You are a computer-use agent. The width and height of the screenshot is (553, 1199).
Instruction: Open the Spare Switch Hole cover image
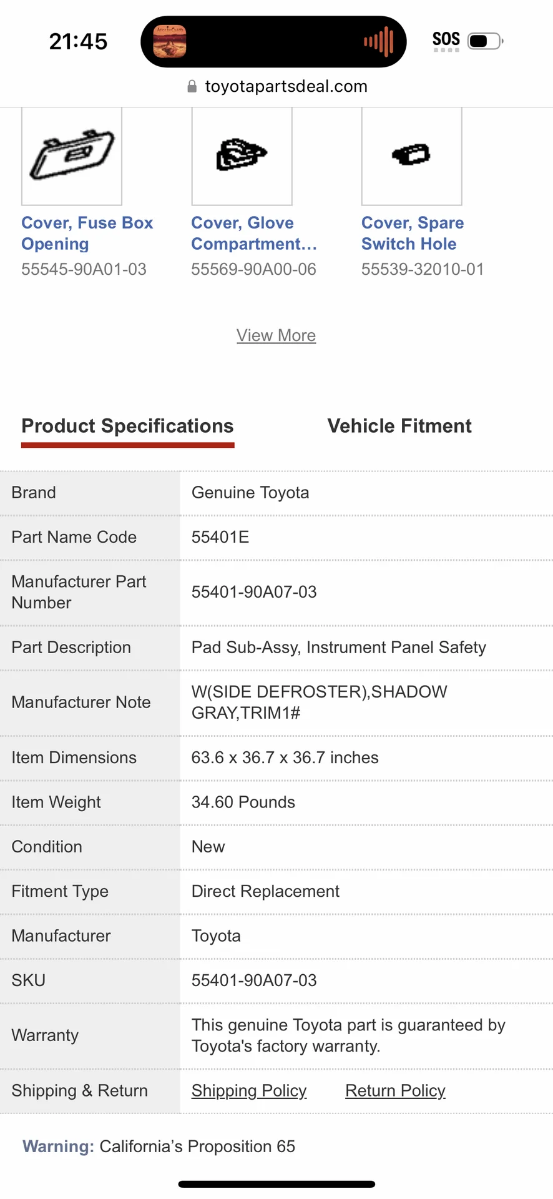point(412,156)
